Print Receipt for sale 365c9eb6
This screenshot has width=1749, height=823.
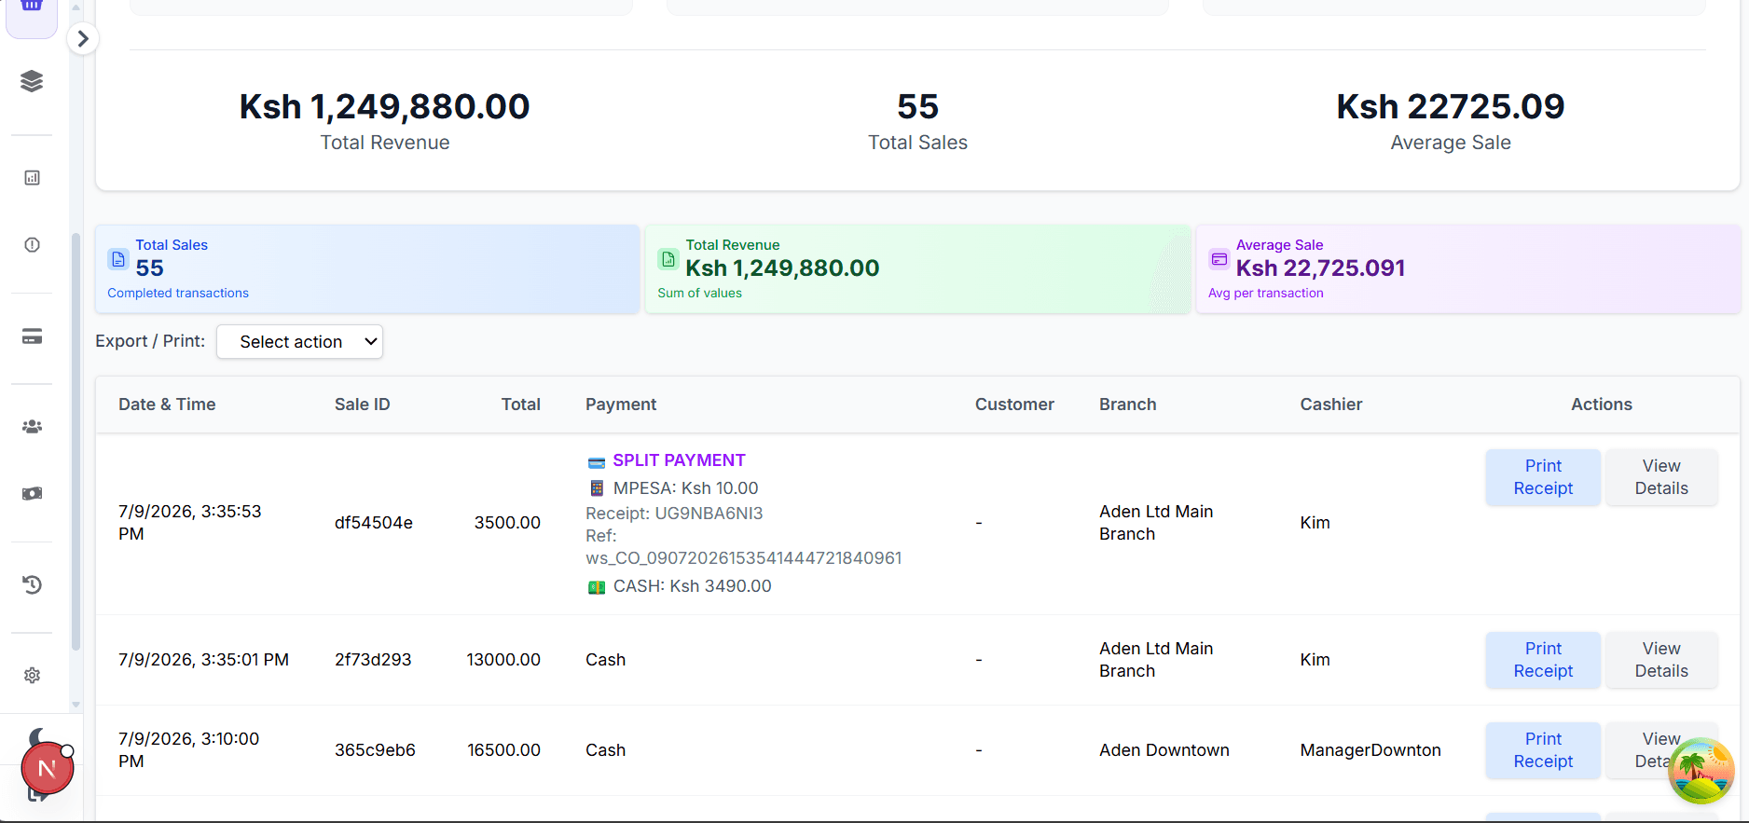[1543, 750]
